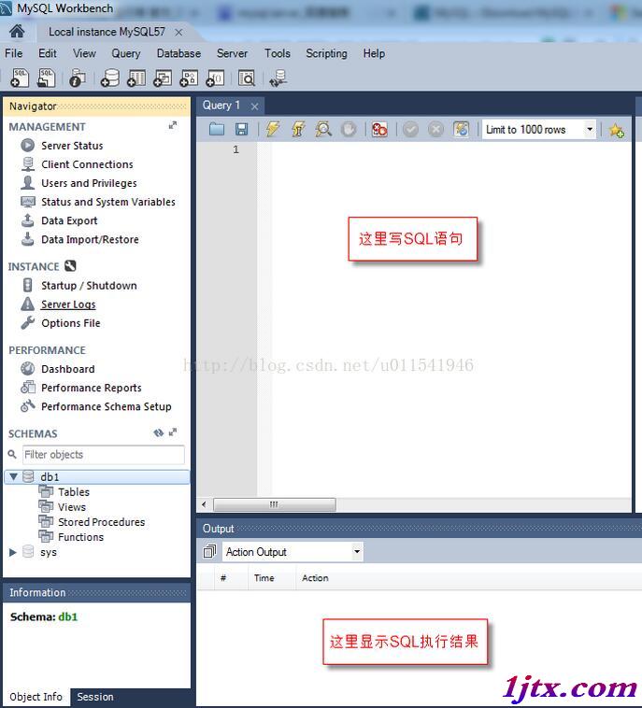The image size is (642, 708).
Task: Open the File menu
Action: 14,53
